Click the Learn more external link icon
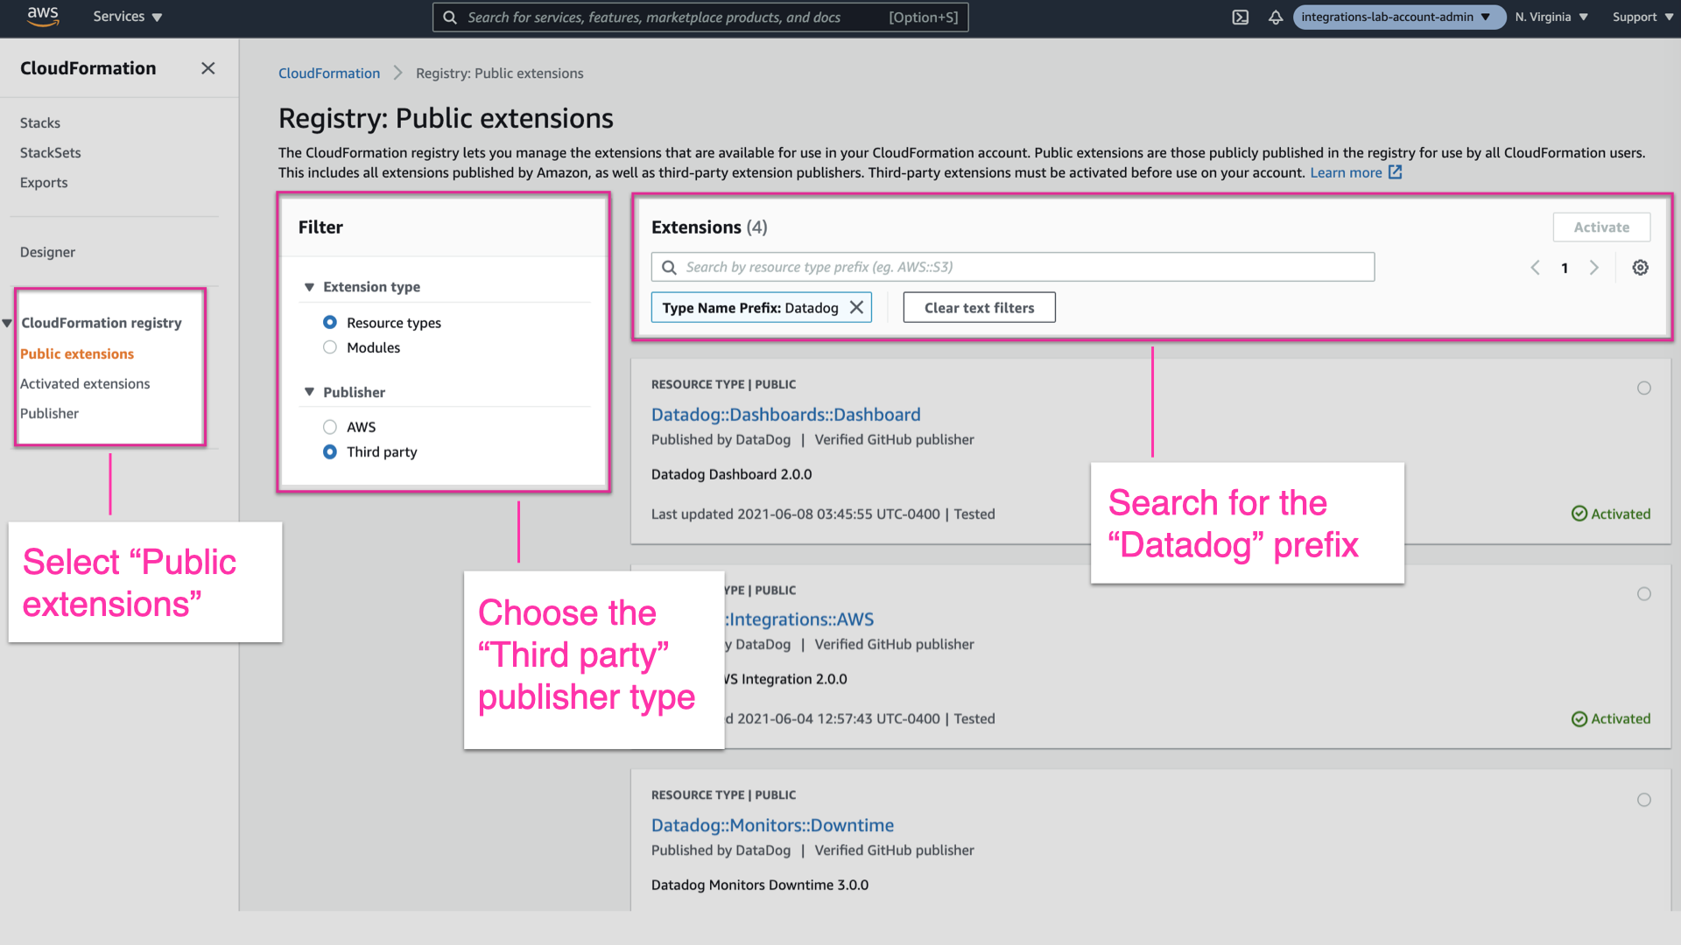This screenshot has height=945, width=1681. [1396, 172]
